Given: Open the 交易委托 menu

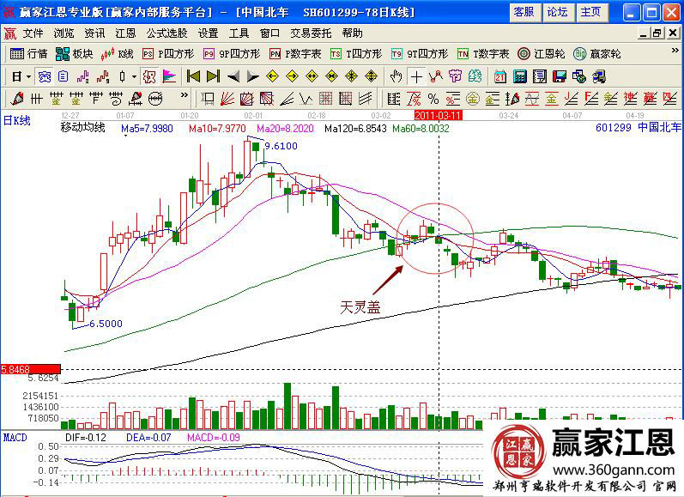Looking at the screenshot, I should (x=309, y=33).
